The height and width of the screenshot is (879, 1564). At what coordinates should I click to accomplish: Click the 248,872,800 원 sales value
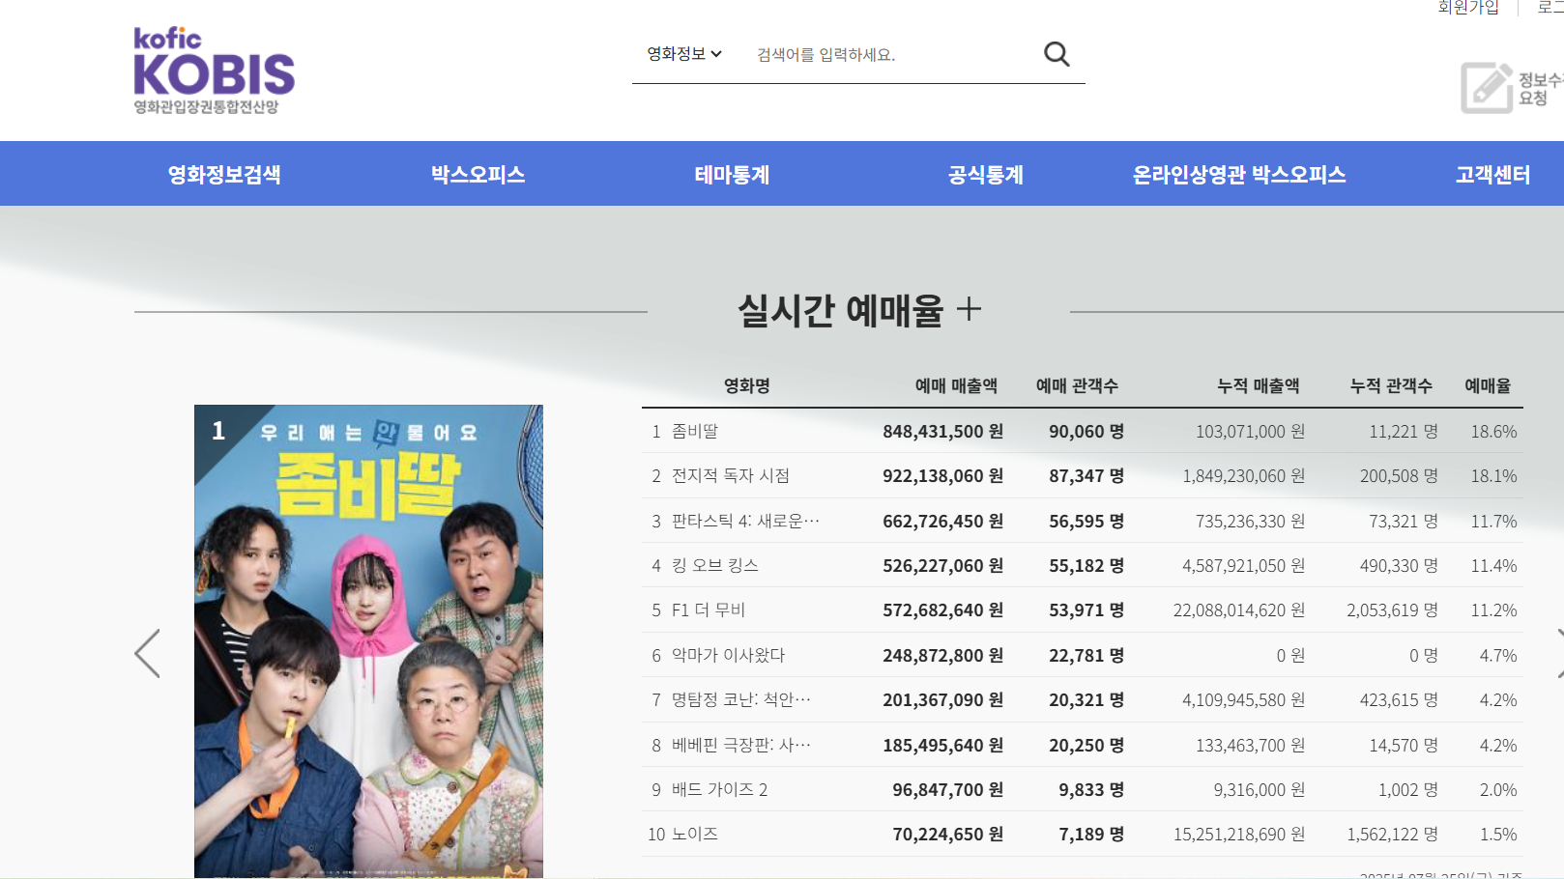point(942,656)
